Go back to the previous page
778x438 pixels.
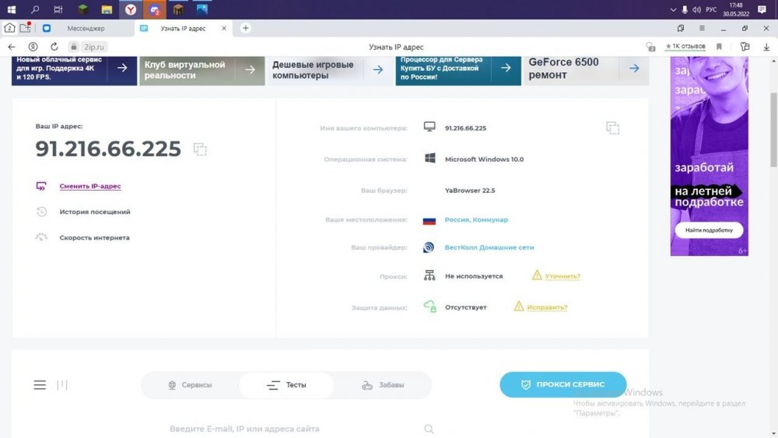point(12,47)
